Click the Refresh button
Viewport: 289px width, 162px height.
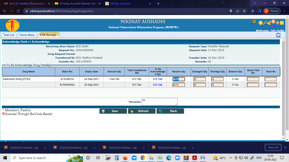coord(142,111)
